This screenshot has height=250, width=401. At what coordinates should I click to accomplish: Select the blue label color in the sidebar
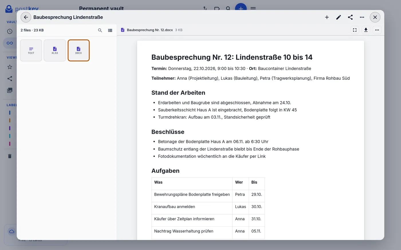[x=10, y=113]
